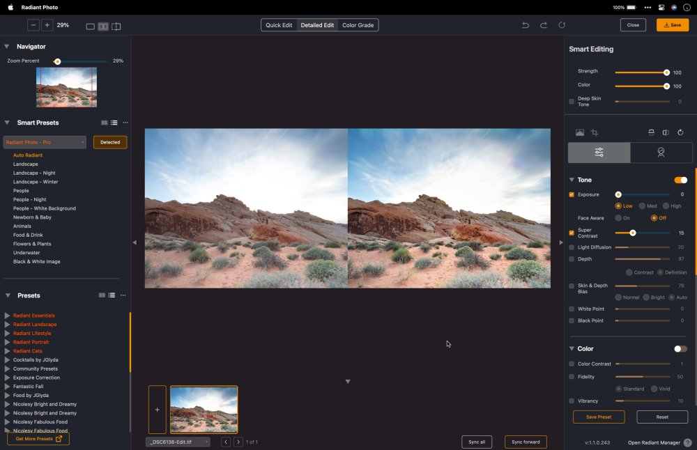Expand the Radiant Essentials preset folder
Screen dimensions: 697x450
(7, 316)
